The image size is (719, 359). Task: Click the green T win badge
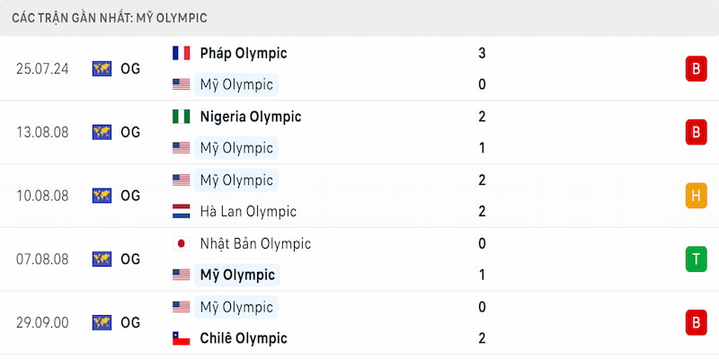tap(696, 259)
